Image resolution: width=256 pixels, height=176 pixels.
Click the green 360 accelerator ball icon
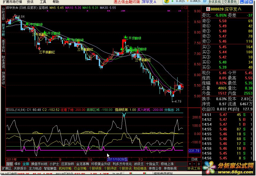pyautogui.click(x=167, y=1)
